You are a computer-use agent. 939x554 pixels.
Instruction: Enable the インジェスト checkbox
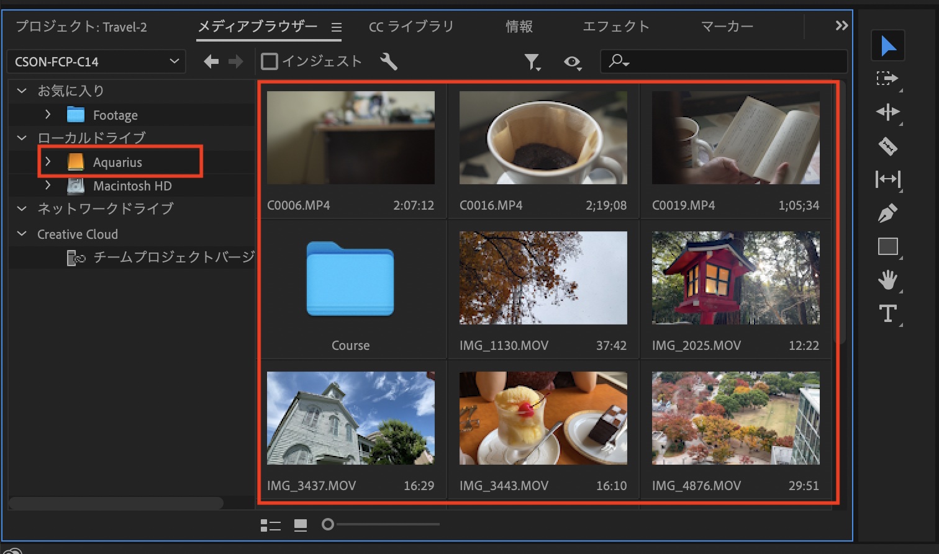coord(270,61)
